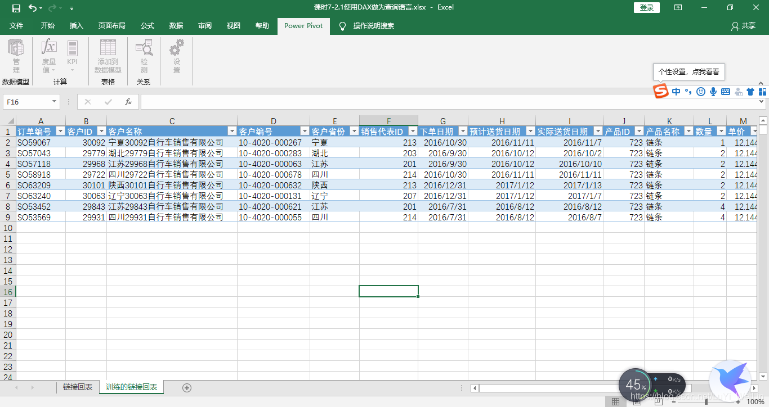Open the Sogou toolbox grid icon

tap(762, 92)
